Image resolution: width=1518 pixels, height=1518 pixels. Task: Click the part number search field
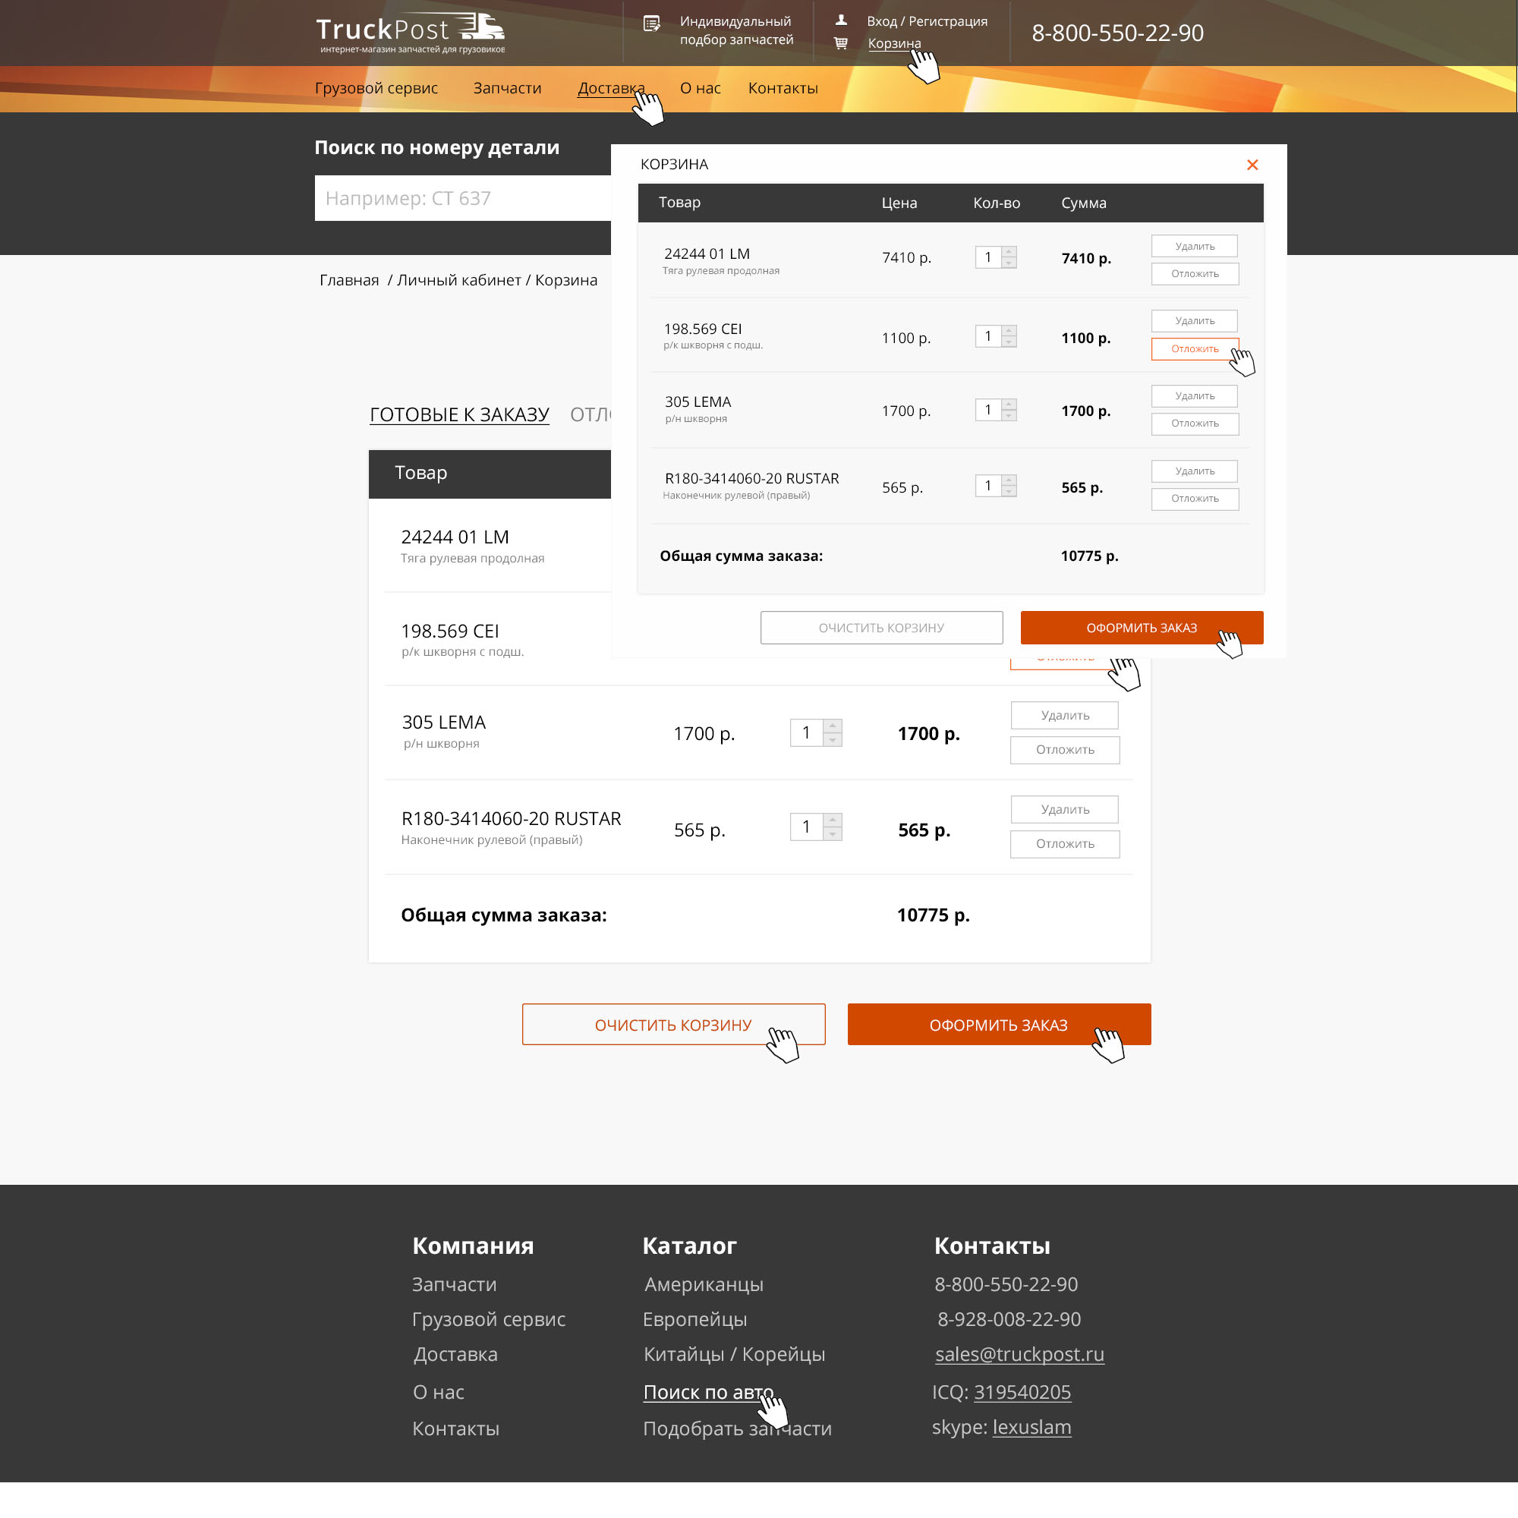[x=463, y=198]
